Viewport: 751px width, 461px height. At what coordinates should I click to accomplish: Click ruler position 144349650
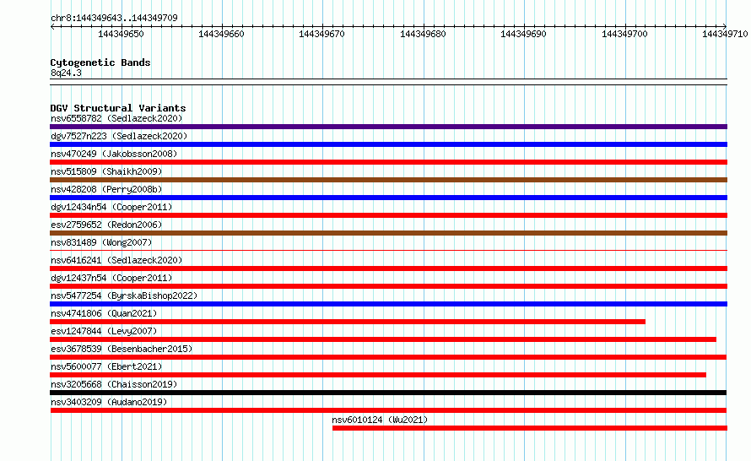tap(121, 34)
